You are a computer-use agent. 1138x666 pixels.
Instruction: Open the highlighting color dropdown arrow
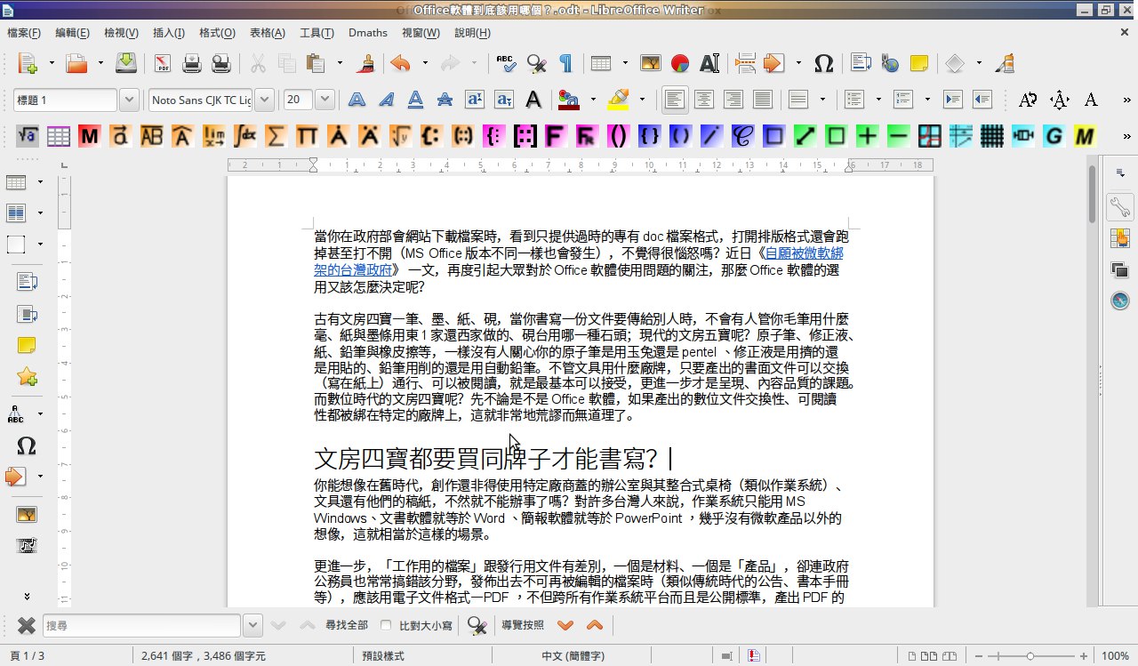(x=642, y=100)
